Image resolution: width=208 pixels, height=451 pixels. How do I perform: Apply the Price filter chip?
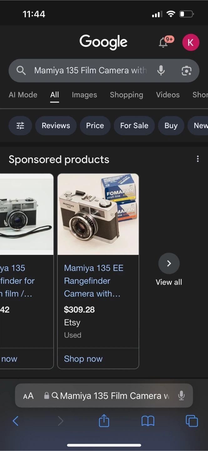click(95, 126)
